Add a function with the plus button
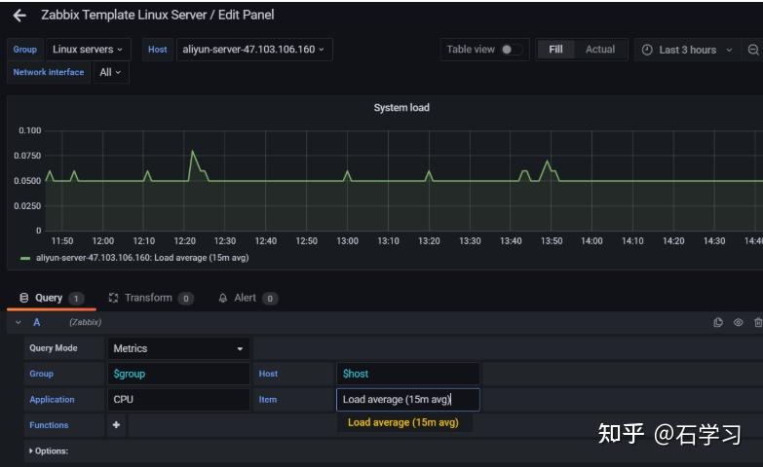The width and height of the screenshot is (763, 467). pyautogui.click(x=116, y=425)
